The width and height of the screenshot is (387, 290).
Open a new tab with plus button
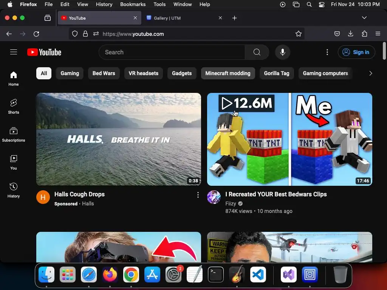(234, 18)
